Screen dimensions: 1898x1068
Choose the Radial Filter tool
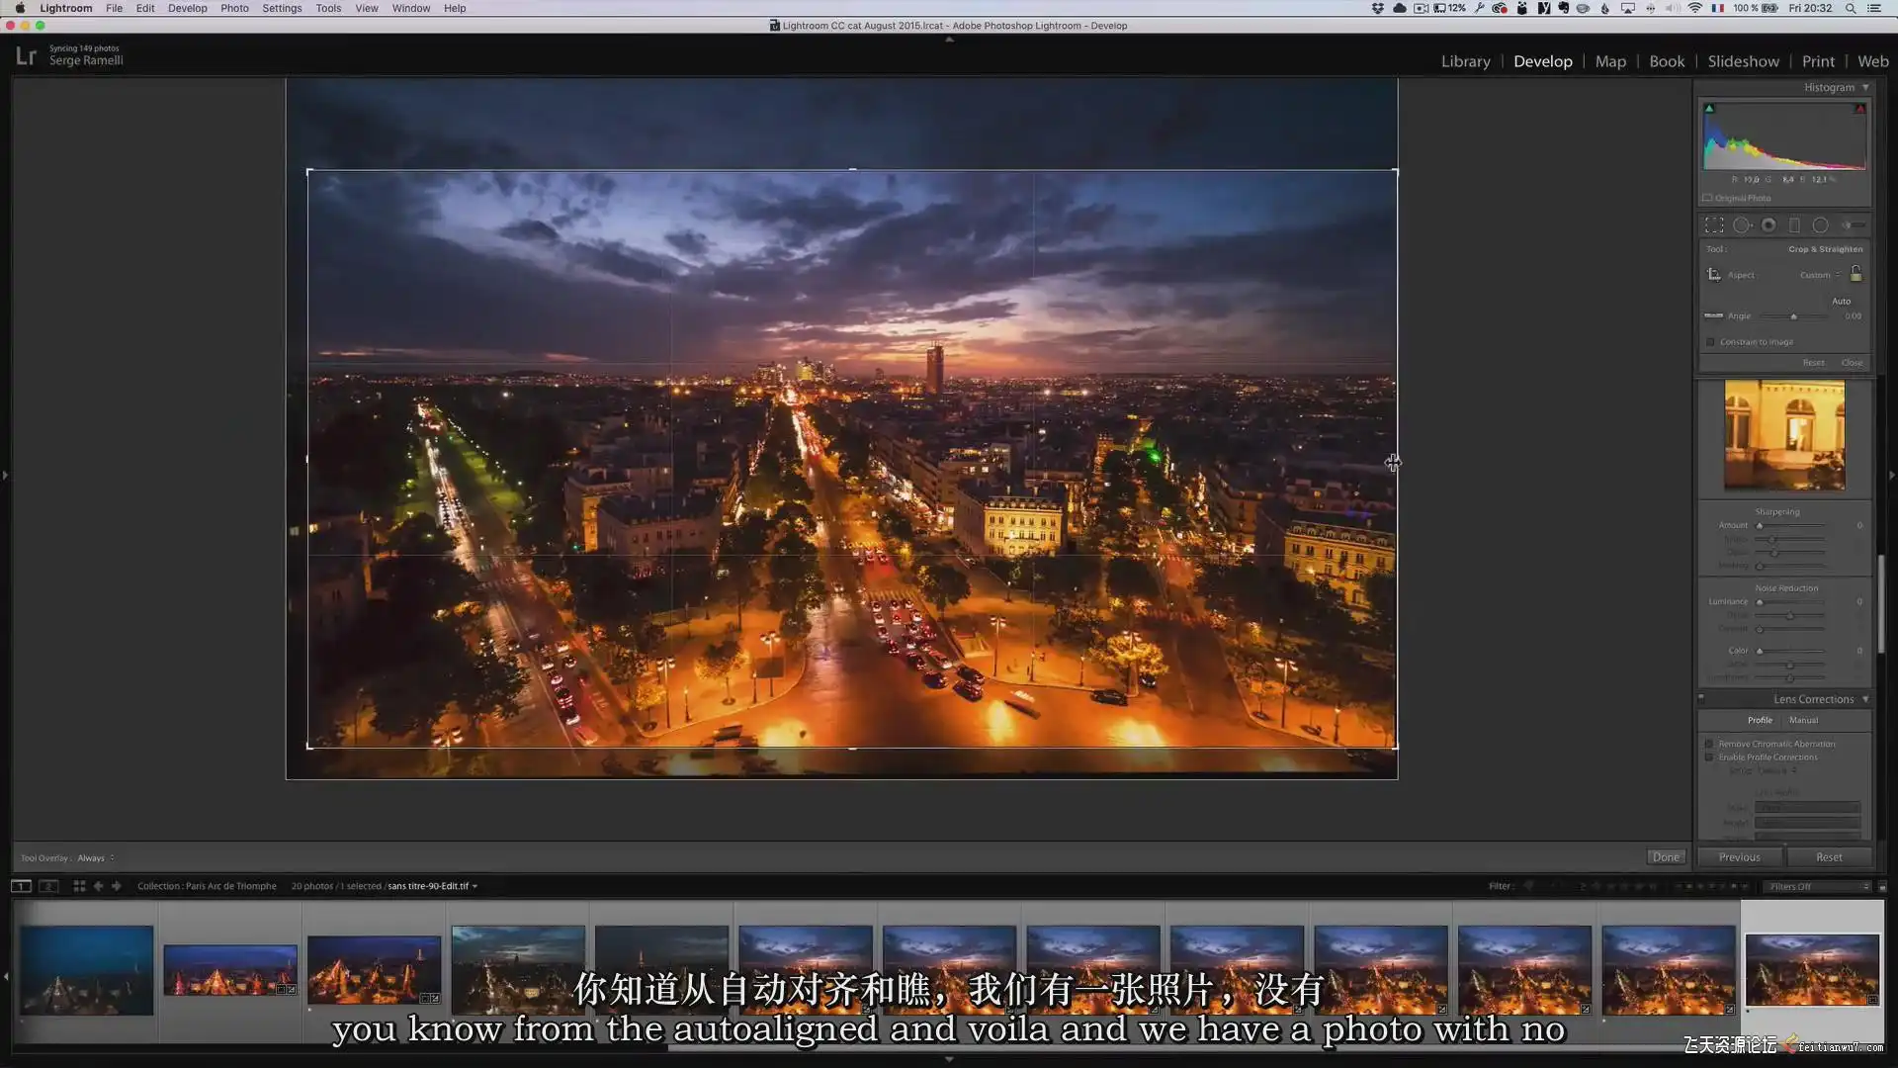click(1820, 225)
